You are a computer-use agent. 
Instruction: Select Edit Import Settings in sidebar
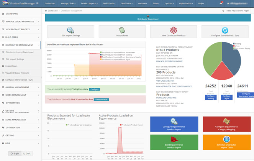click(x=15, y=59)
